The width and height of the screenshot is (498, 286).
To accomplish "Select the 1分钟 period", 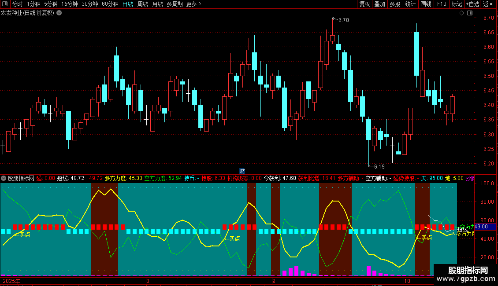I will pyautogui.click(x=33, y=4).
